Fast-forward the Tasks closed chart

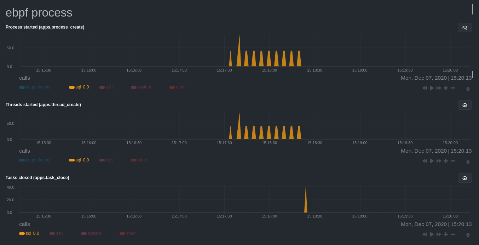point(439,234)
